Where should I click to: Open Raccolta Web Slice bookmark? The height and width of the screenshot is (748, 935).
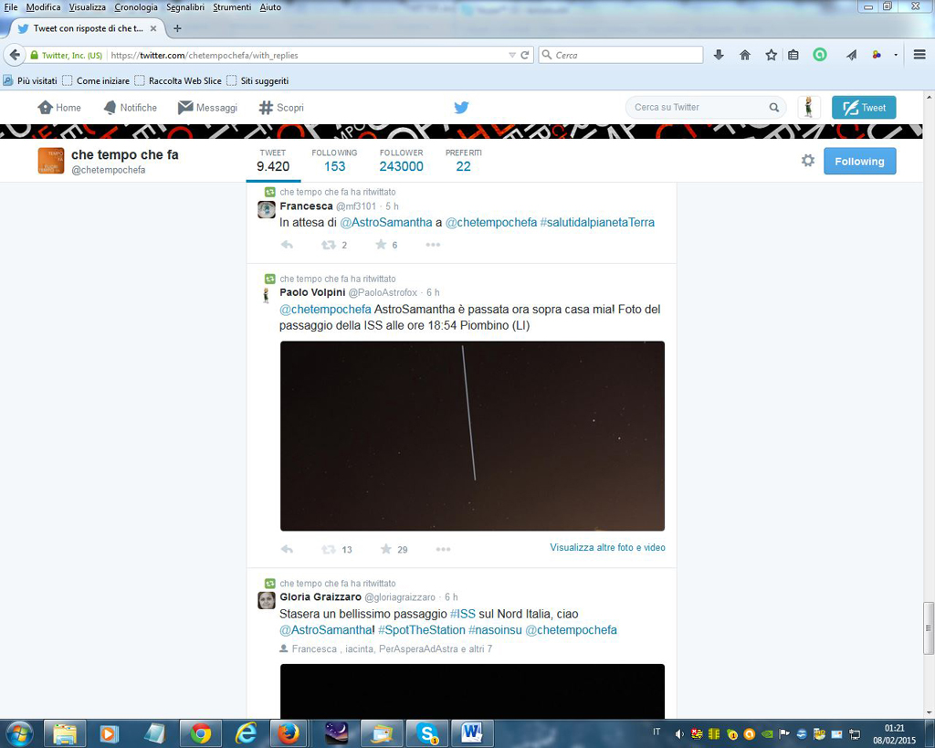[x=178, y=80]
